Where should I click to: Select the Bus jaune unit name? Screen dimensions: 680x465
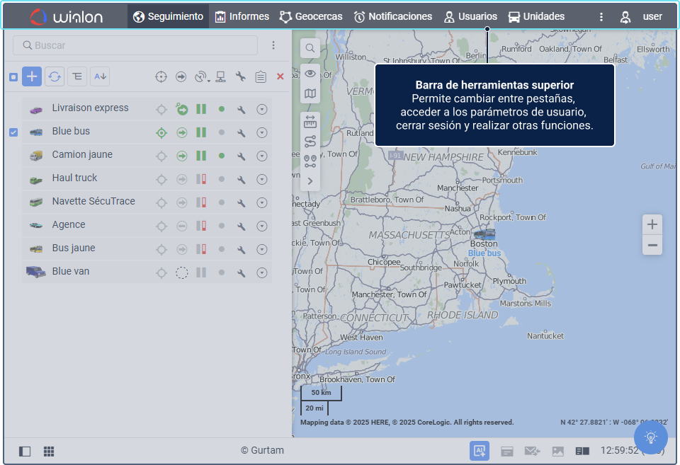point(74,248)
